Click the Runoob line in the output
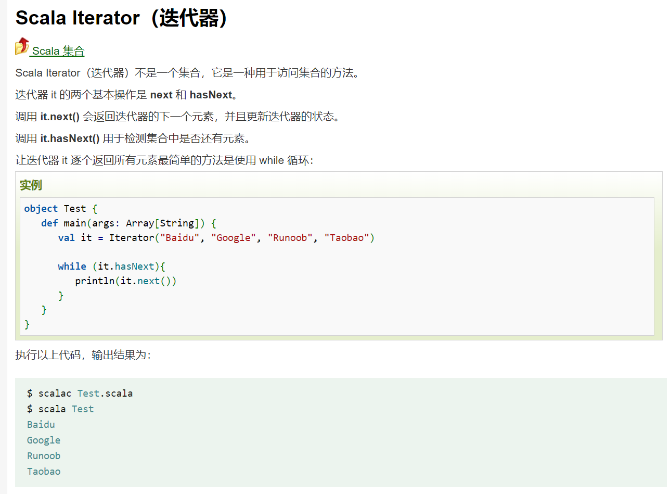The width and height of the screenshot is (670, 494). coord(44,456)
